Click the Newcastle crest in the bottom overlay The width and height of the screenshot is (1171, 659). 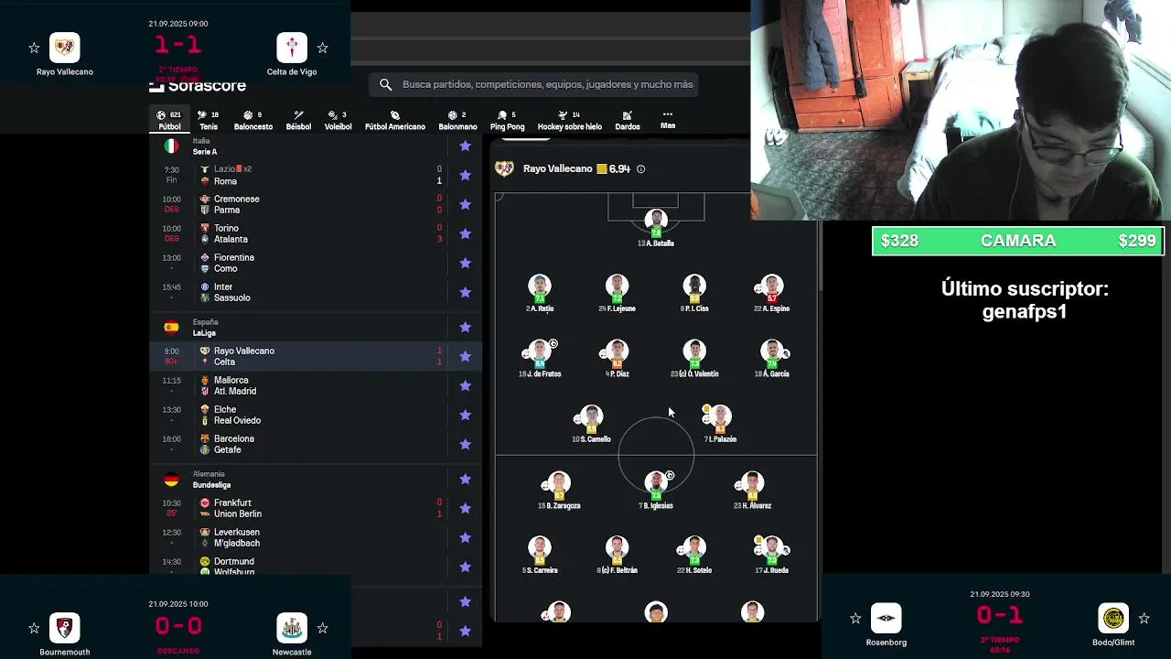pos(292,628)
